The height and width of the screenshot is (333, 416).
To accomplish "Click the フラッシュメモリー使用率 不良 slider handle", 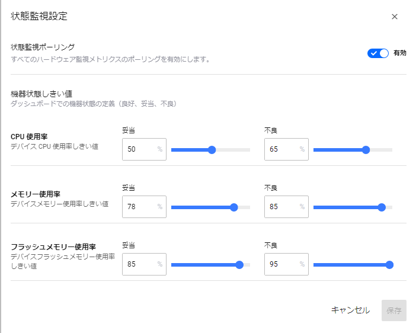I will click(x=389, y=265).
